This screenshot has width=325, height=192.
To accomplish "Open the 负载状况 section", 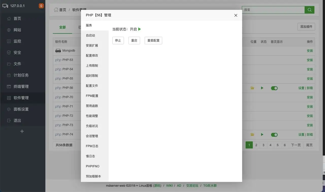I will point(95,126).
